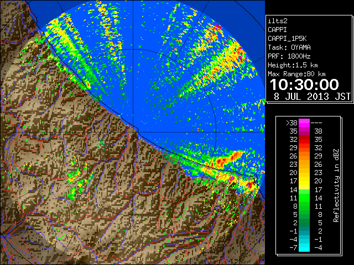Click the Task: OYAMA line
This screenshot has width=354, height=265.
tap(289, 47)
